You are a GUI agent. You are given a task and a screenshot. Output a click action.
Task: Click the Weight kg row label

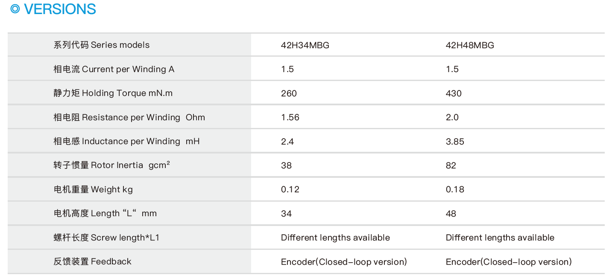(93, 189)
